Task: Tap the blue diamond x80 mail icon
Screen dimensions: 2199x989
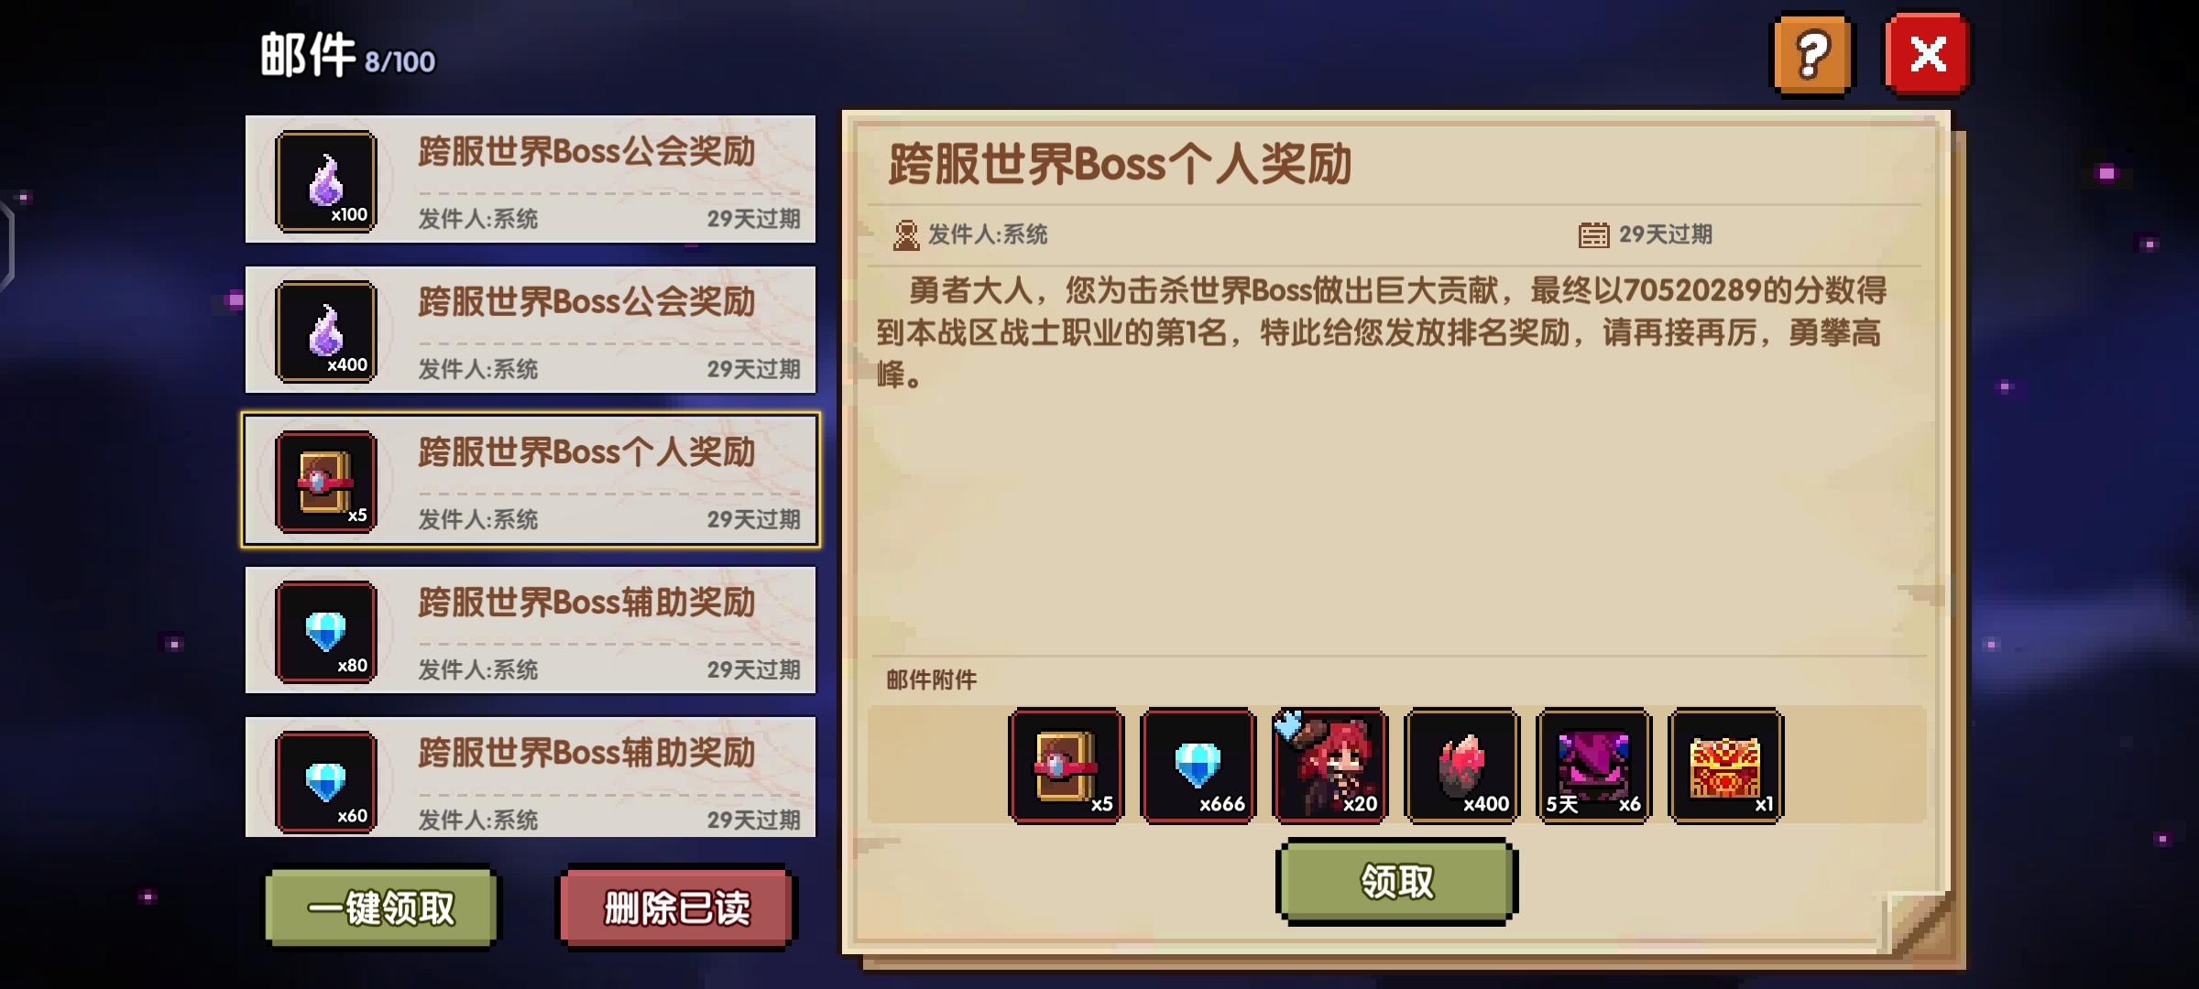Action: [326, 632]
